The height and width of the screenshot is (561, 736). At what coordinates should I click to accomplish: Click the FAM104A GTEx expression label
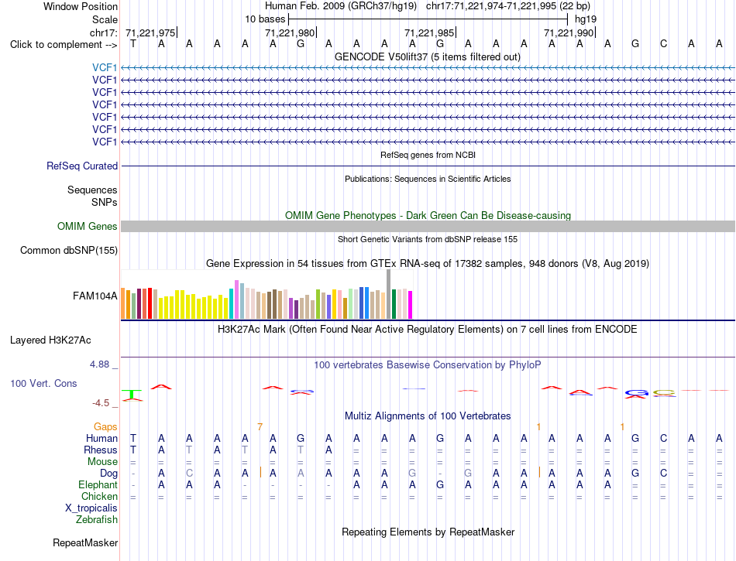point(95,296)
